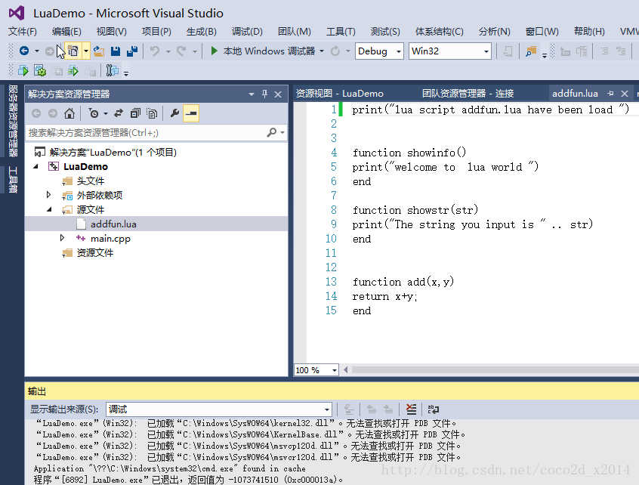The height and width of the screenshot is (485, 639).
Task: Open dropdown arrow beside New Project icon
Action: point(86,51)
